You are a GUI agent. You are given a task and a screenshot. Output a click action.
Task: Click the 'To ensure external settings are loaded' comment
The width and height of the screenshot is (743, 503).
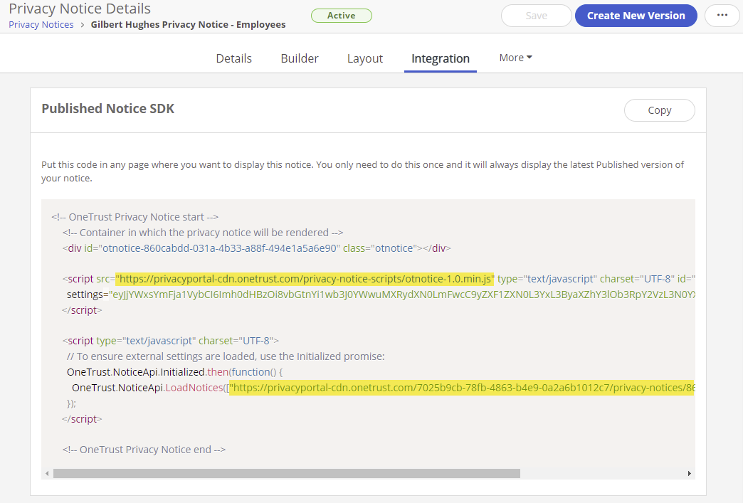pos(226,356)
